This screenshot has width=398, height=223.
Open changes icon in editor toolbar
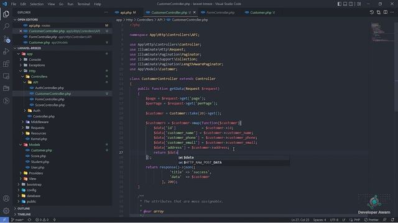(379, 12)
